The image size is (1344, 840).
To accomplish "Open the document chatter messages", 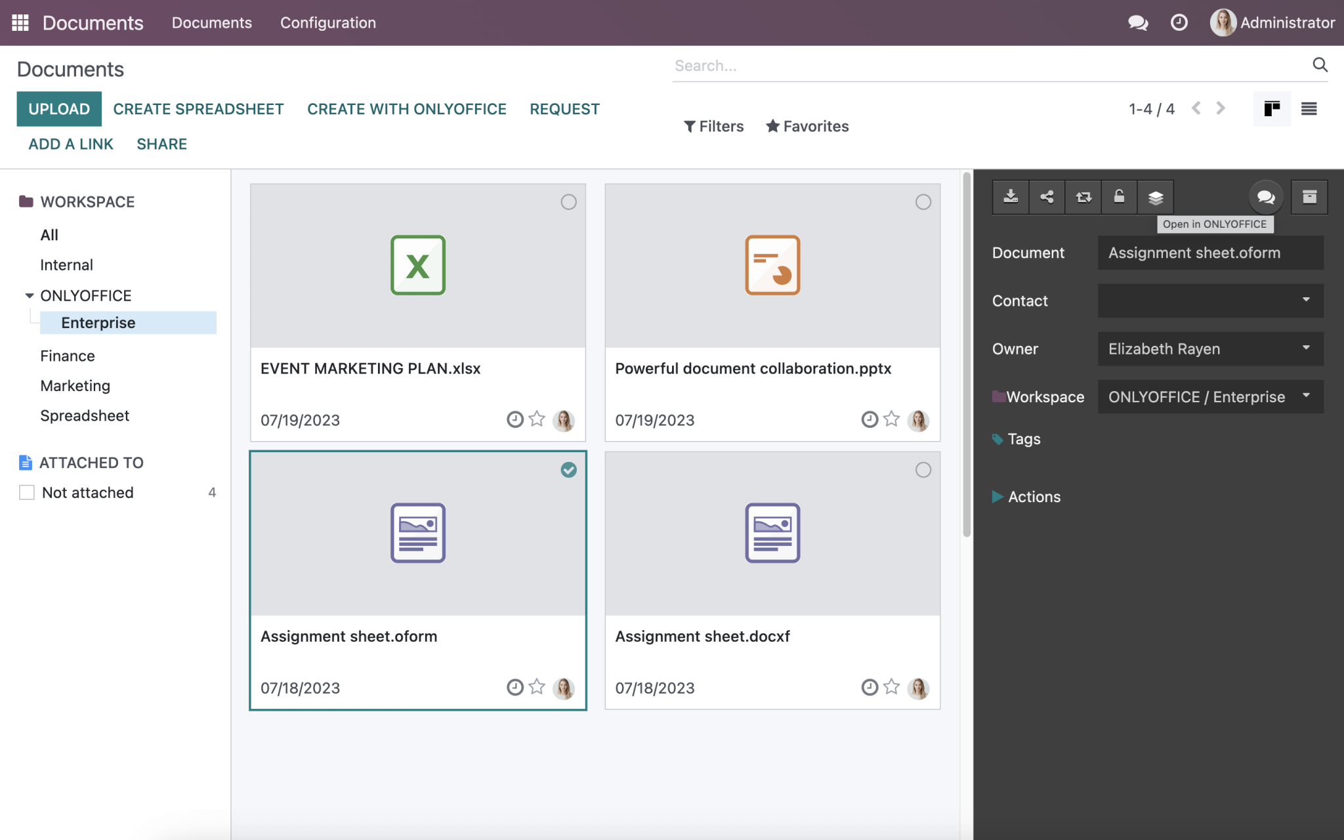I will tap(1265, 197).
